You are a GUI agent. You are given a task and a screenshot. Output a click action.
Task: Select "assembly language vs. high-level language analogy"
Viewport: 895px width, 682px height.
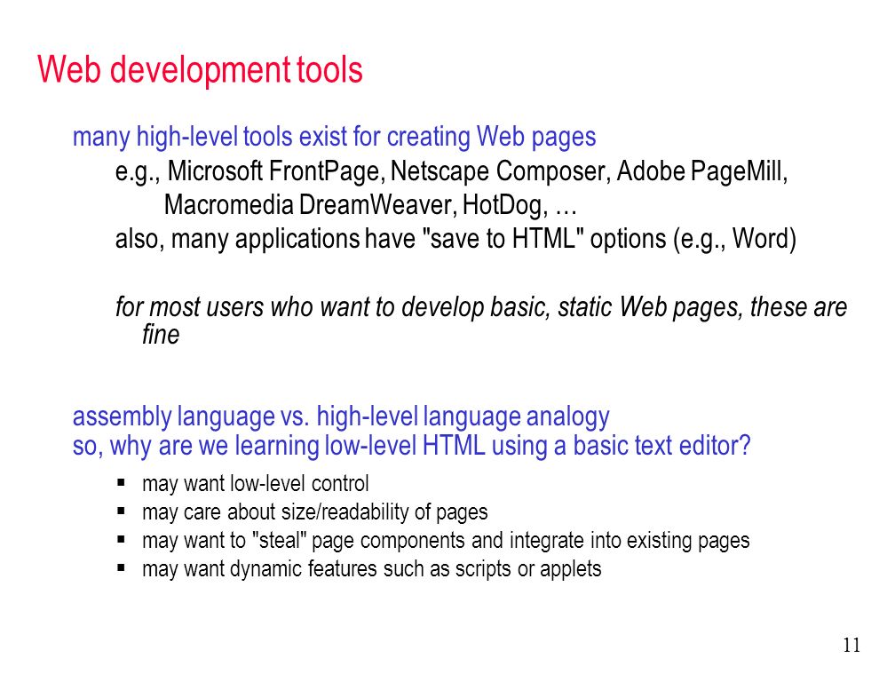click(x=341, y=417)
